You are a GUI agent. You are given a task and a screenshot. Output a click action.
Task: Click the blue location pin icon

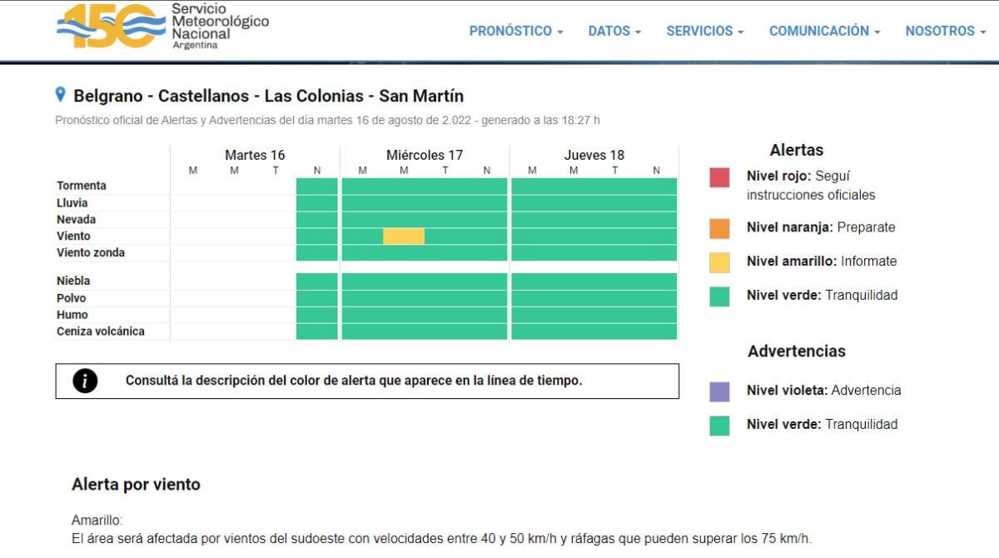pos(61,95)
